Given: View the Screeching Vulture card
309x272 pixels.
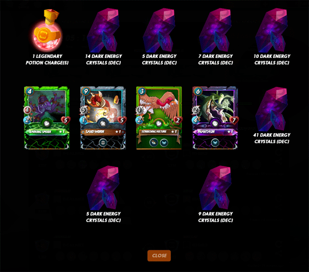Looking at the screenshot, I should [x=159, y=118].
